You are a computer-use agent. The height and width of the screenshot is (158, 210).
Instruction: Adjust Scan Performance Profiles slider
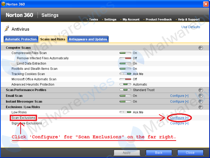pyautogui.click(x=125, y=90)
